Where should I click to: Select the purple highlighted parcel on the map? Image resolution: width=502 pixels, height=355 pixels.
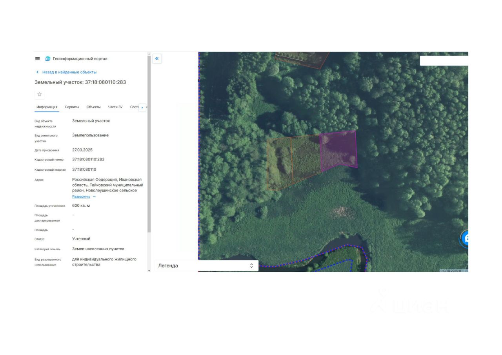tap(339, 150)
